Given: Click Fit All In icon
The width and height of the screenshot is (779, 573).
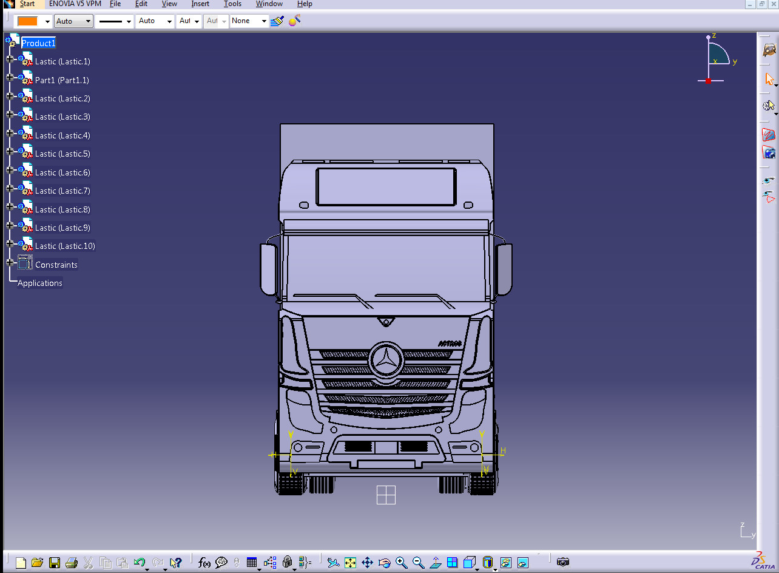Looking at the screenshot, I should coord(350,563).
